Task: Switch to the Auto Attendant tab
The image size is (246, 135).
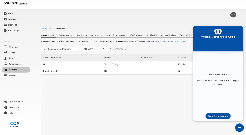Action: point(48,35)
